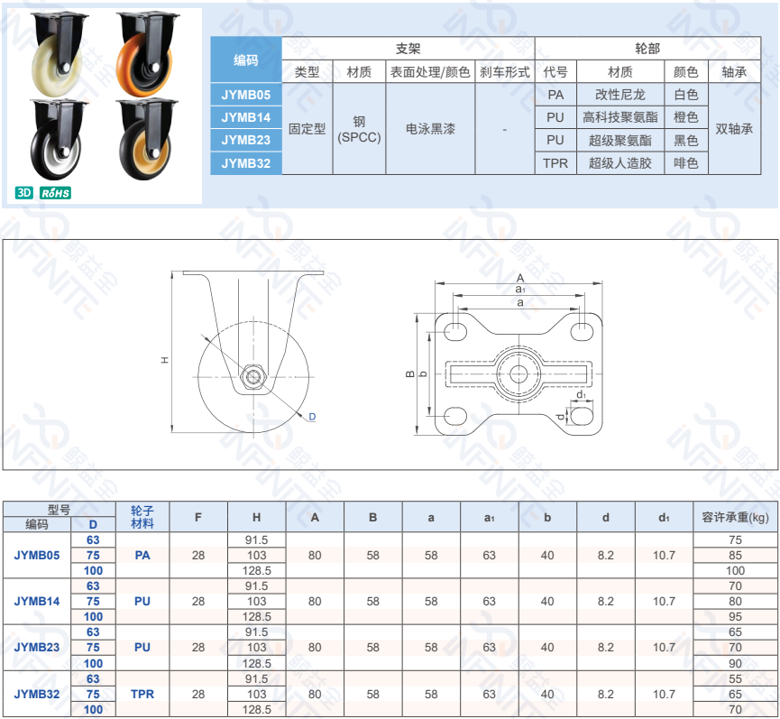The image size is (780, 719).
Task: Click the RoHS compliance badge
Action: 56,192
